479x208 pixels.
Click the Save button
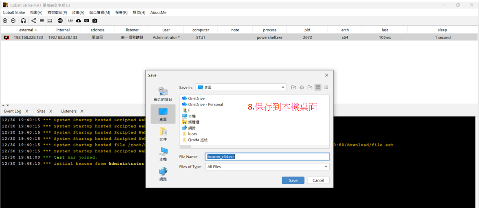[x=293, y=180]
